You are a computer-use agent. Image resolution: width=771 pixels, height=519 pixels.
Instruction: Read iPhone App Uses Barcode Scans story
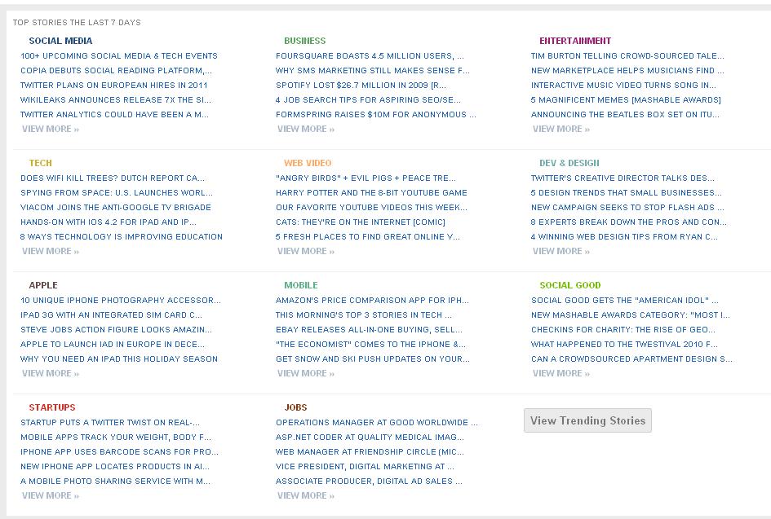tap(119, 451)
